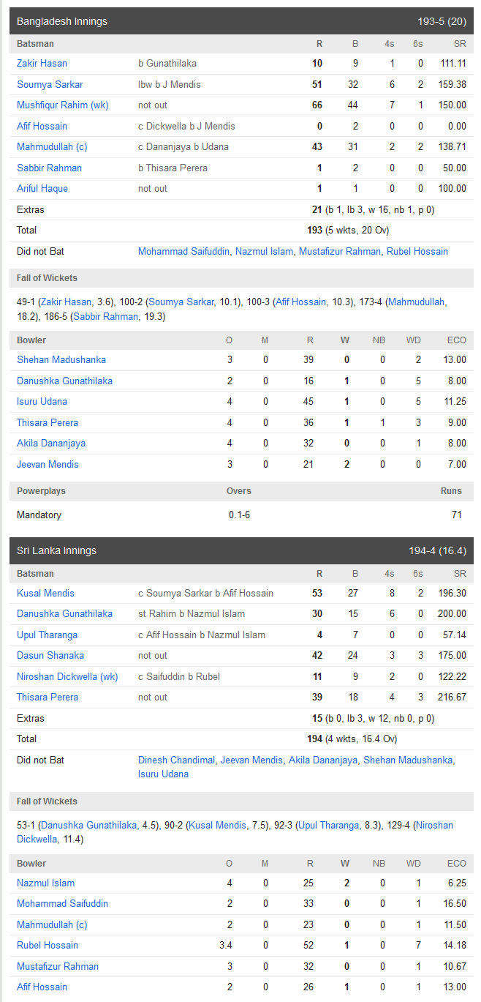
Task: Click the Bangladesh Innings header bar
Action: (x=241, y=21)
